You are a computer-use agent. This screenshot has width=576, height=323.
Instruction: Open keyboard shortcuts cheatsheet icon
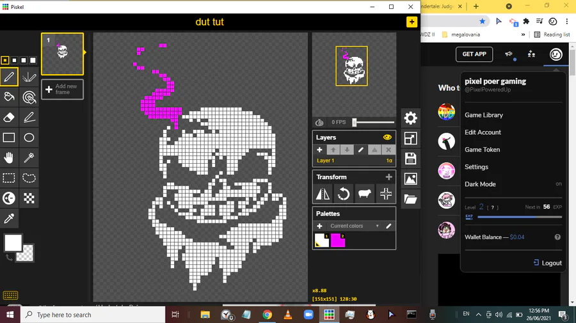pyautogui.click(x=10, y=295)
